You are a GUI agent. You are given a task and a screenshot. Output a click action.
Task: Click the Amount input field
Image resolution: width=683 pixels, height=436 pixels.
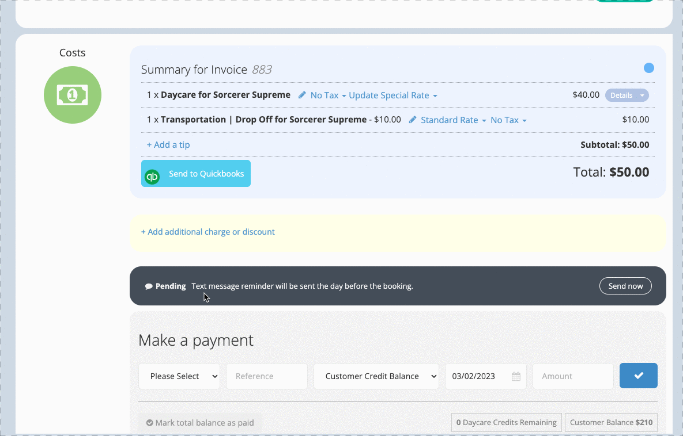(573, 376)
